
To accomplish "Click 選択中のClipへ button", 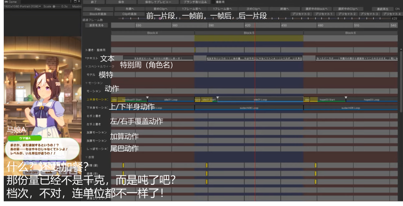I will tap(348, 9).
